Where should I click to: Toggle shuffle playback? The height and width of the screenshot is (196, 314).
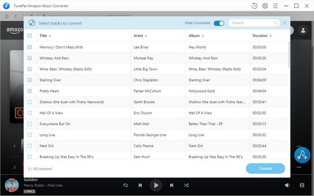(x=186, y=185)
